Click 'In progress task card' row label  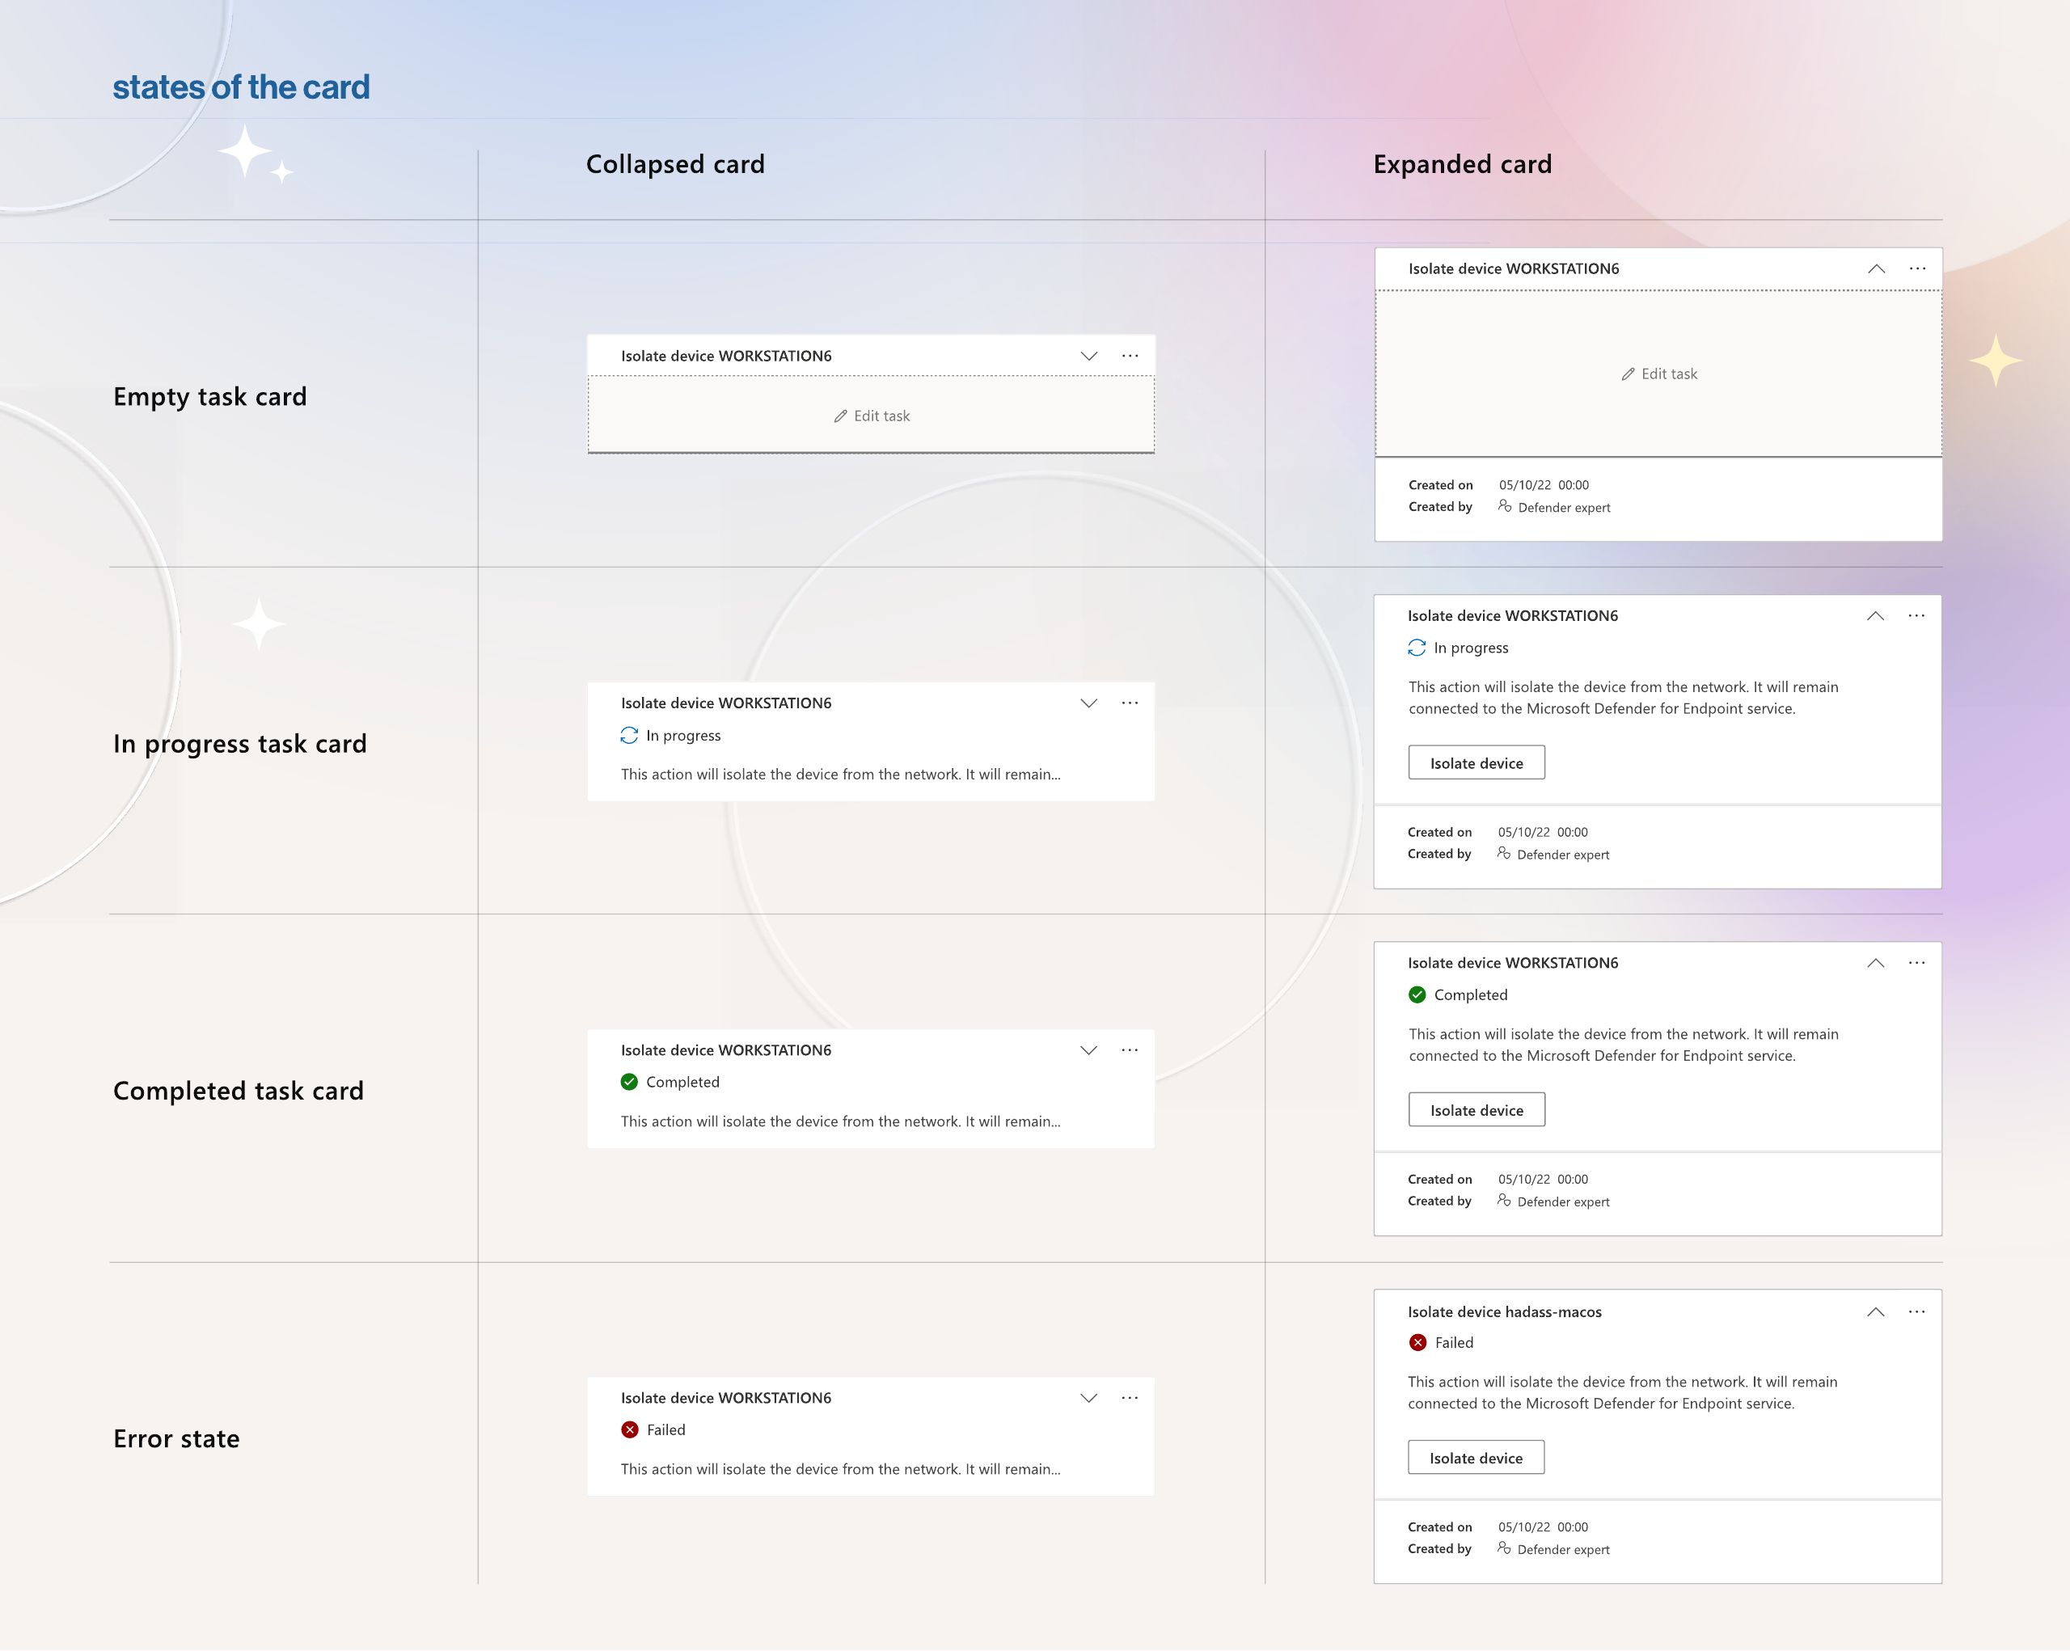(x=240, y=745)
